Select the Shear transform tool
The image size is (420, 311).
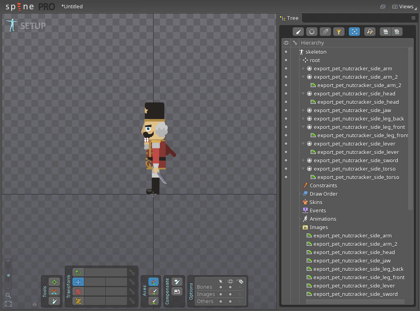pos(78,301)
